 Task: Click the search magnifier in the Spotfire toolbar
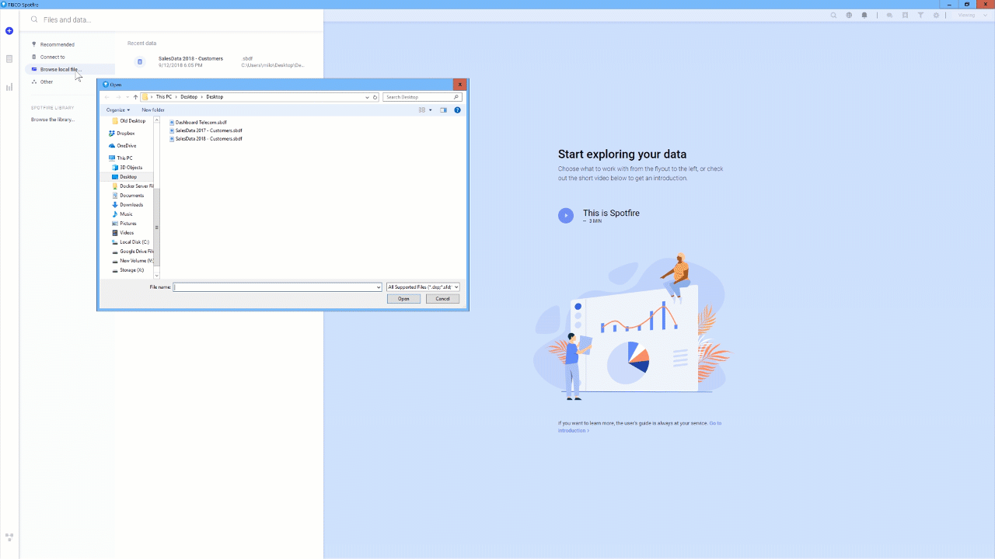(833, 16)
